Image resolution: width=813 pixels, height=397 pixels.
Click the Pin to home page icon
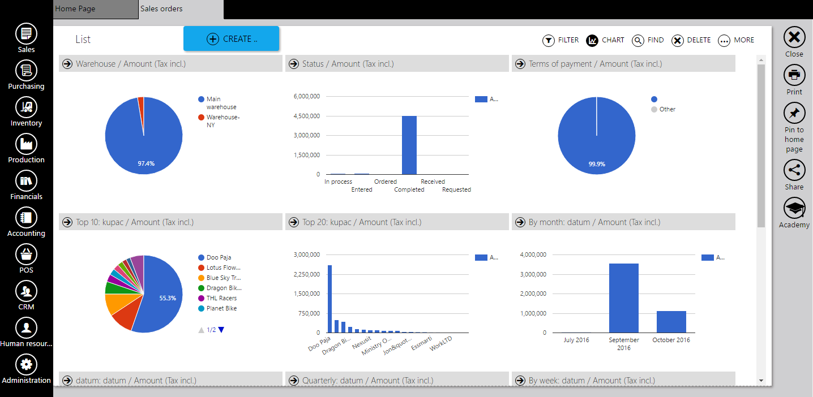pyautogui.click(x=794, y=113)
